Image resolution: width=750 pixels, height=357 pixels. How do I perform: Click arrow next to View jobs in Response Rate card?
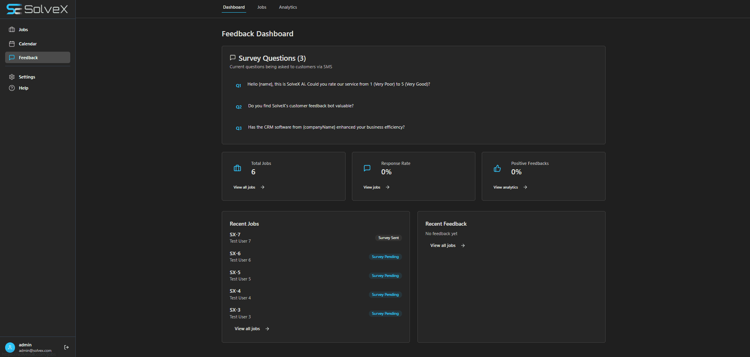[388, 187]
